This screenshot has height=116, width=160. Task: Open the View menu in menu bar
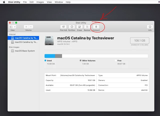point(49,2)
